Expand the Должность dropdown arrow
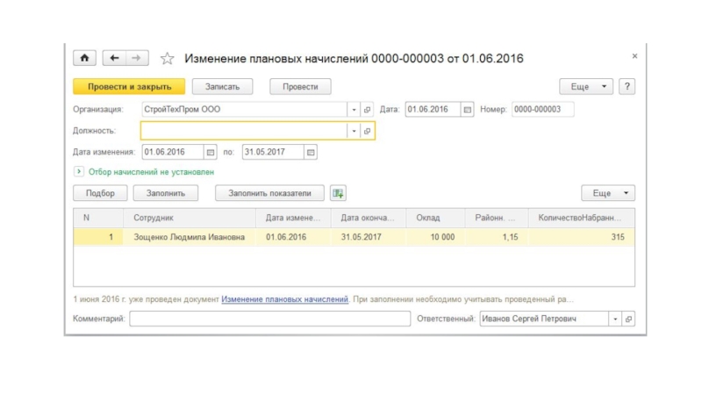Image resolution: width=702 pixels, height=395 pixels. point(354,131)
